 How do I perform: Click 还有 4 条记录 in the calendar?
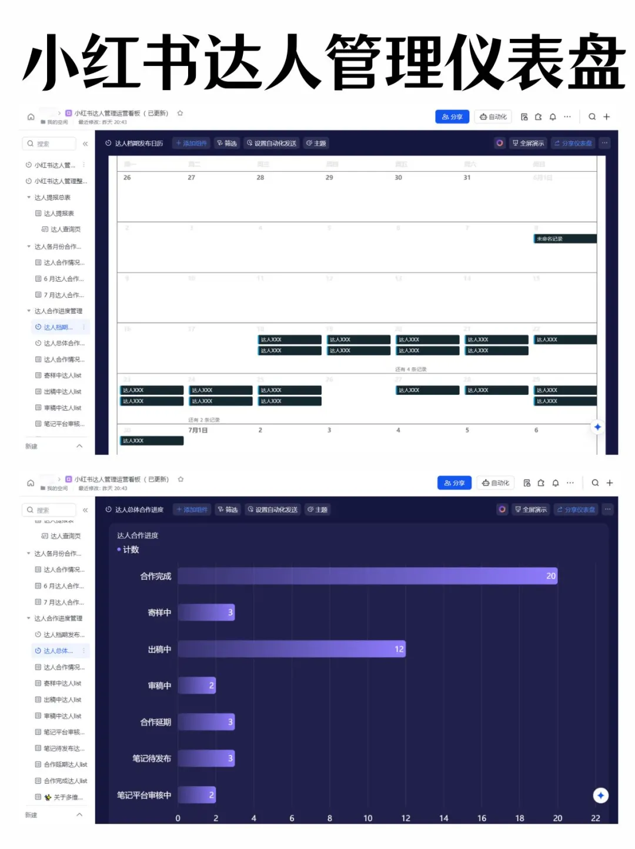411,369
